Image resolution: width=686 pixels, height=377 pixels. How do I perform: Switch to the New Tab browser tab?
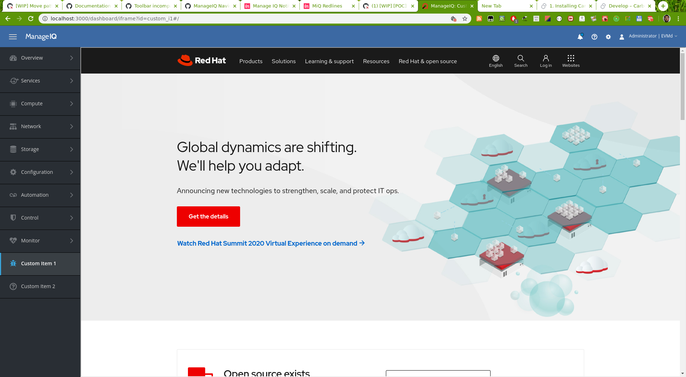coord(507,6)
